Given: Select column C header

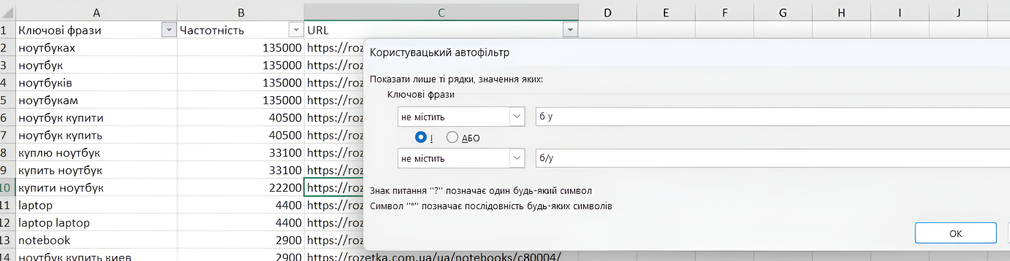Looking at the screenshot, I should click(x=441, y=12).
